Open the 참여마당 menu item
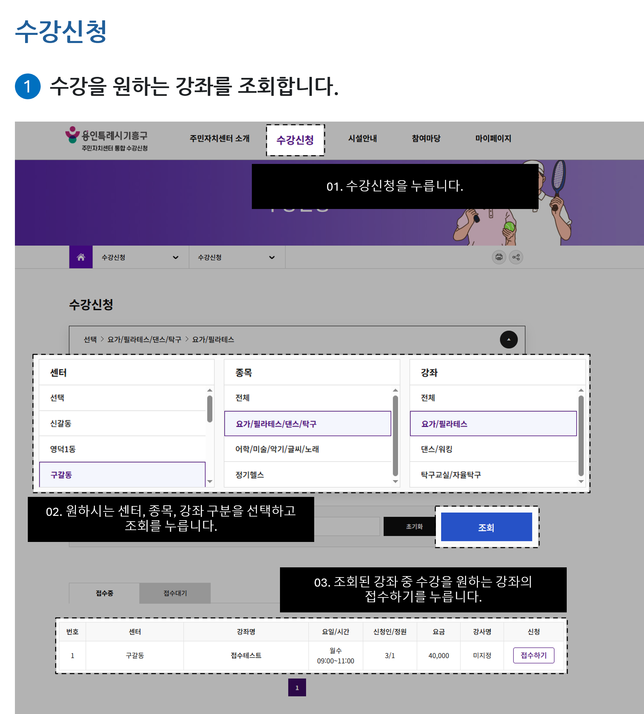 click(x=427, y=139)
